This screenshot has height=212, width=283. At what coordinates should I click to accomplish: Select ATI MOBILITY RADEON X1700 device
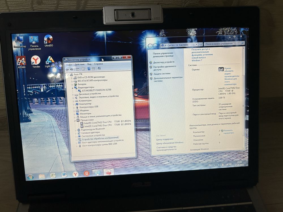point(97,90)
